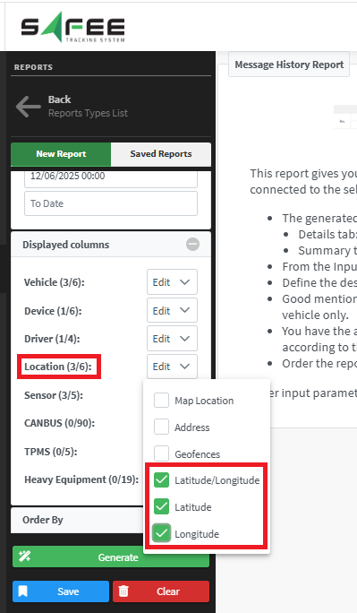357x613 pixels.
Task: Switch to the New Report tab
Action: click(61, 154)
